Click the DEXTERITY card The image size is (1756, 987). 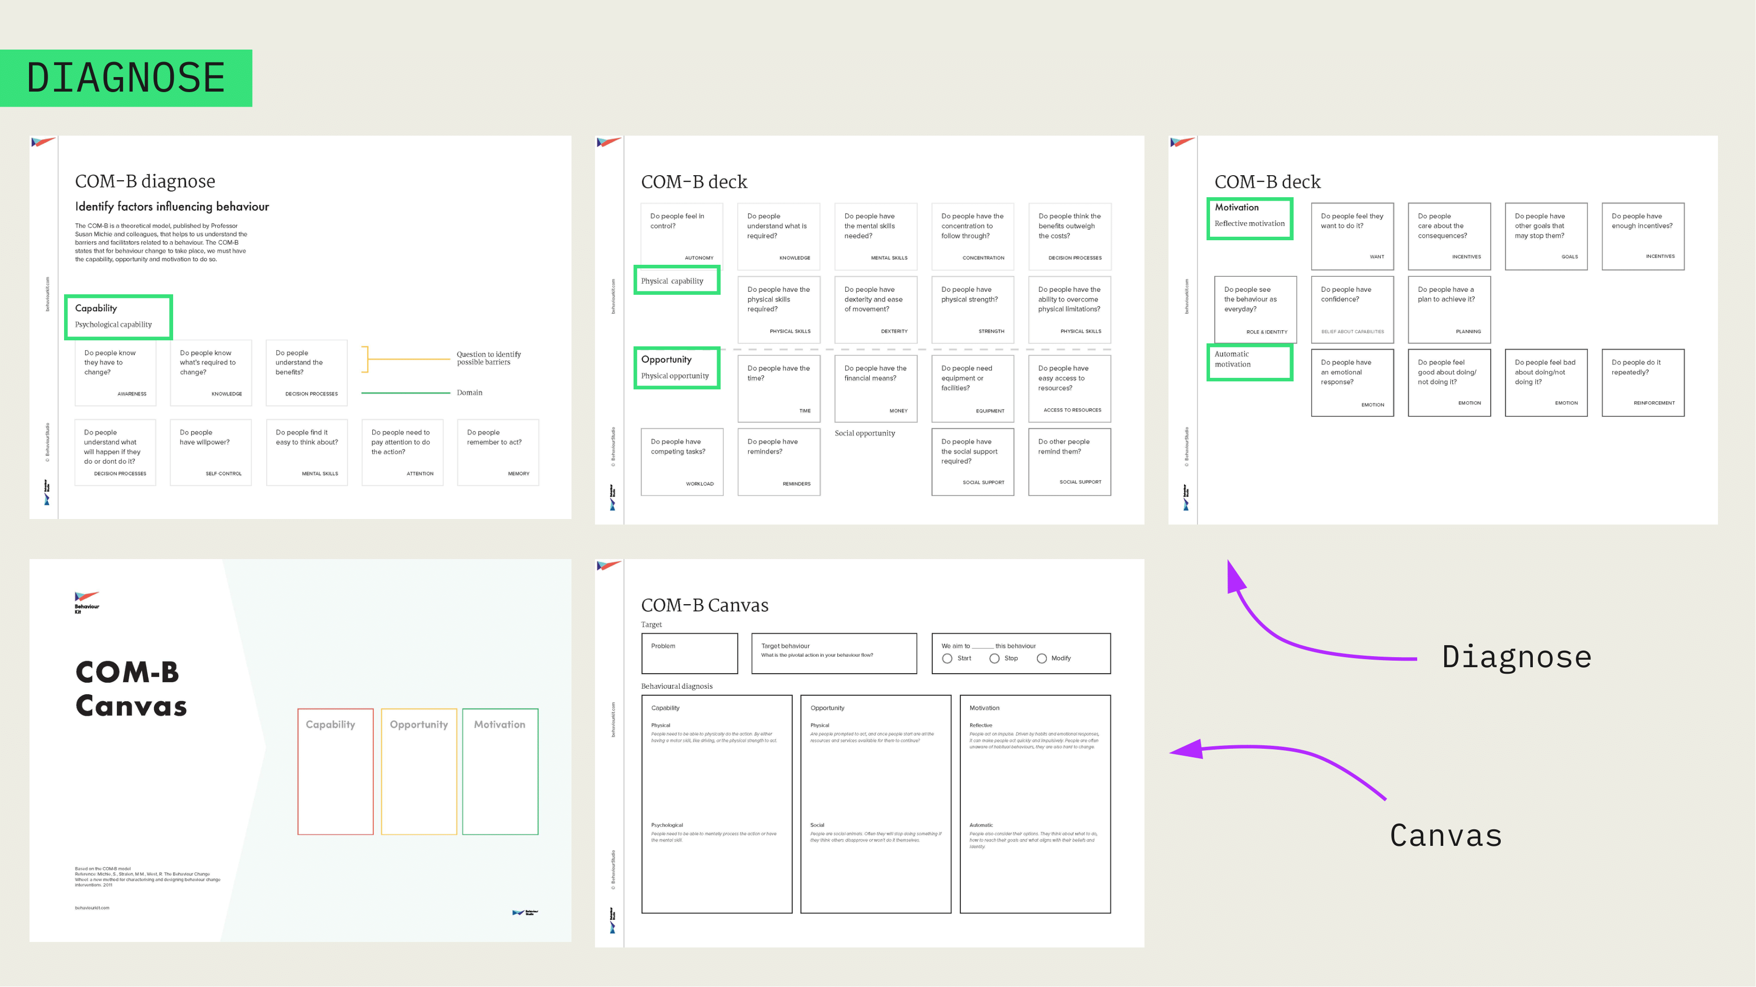pyautogui.click(x=876, y=309)
